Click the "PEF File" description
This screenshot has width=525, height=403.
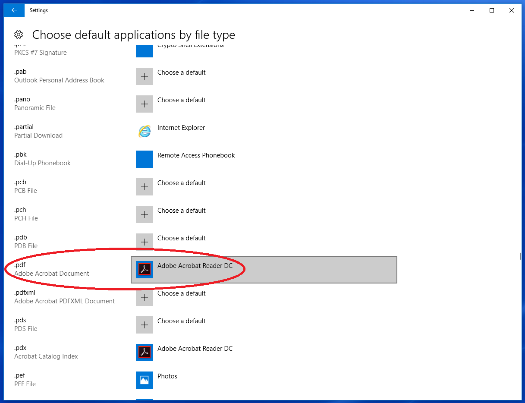pyautogui.click(x=25, y=384)
